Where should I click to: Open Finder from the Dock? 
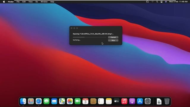(23, 101)
